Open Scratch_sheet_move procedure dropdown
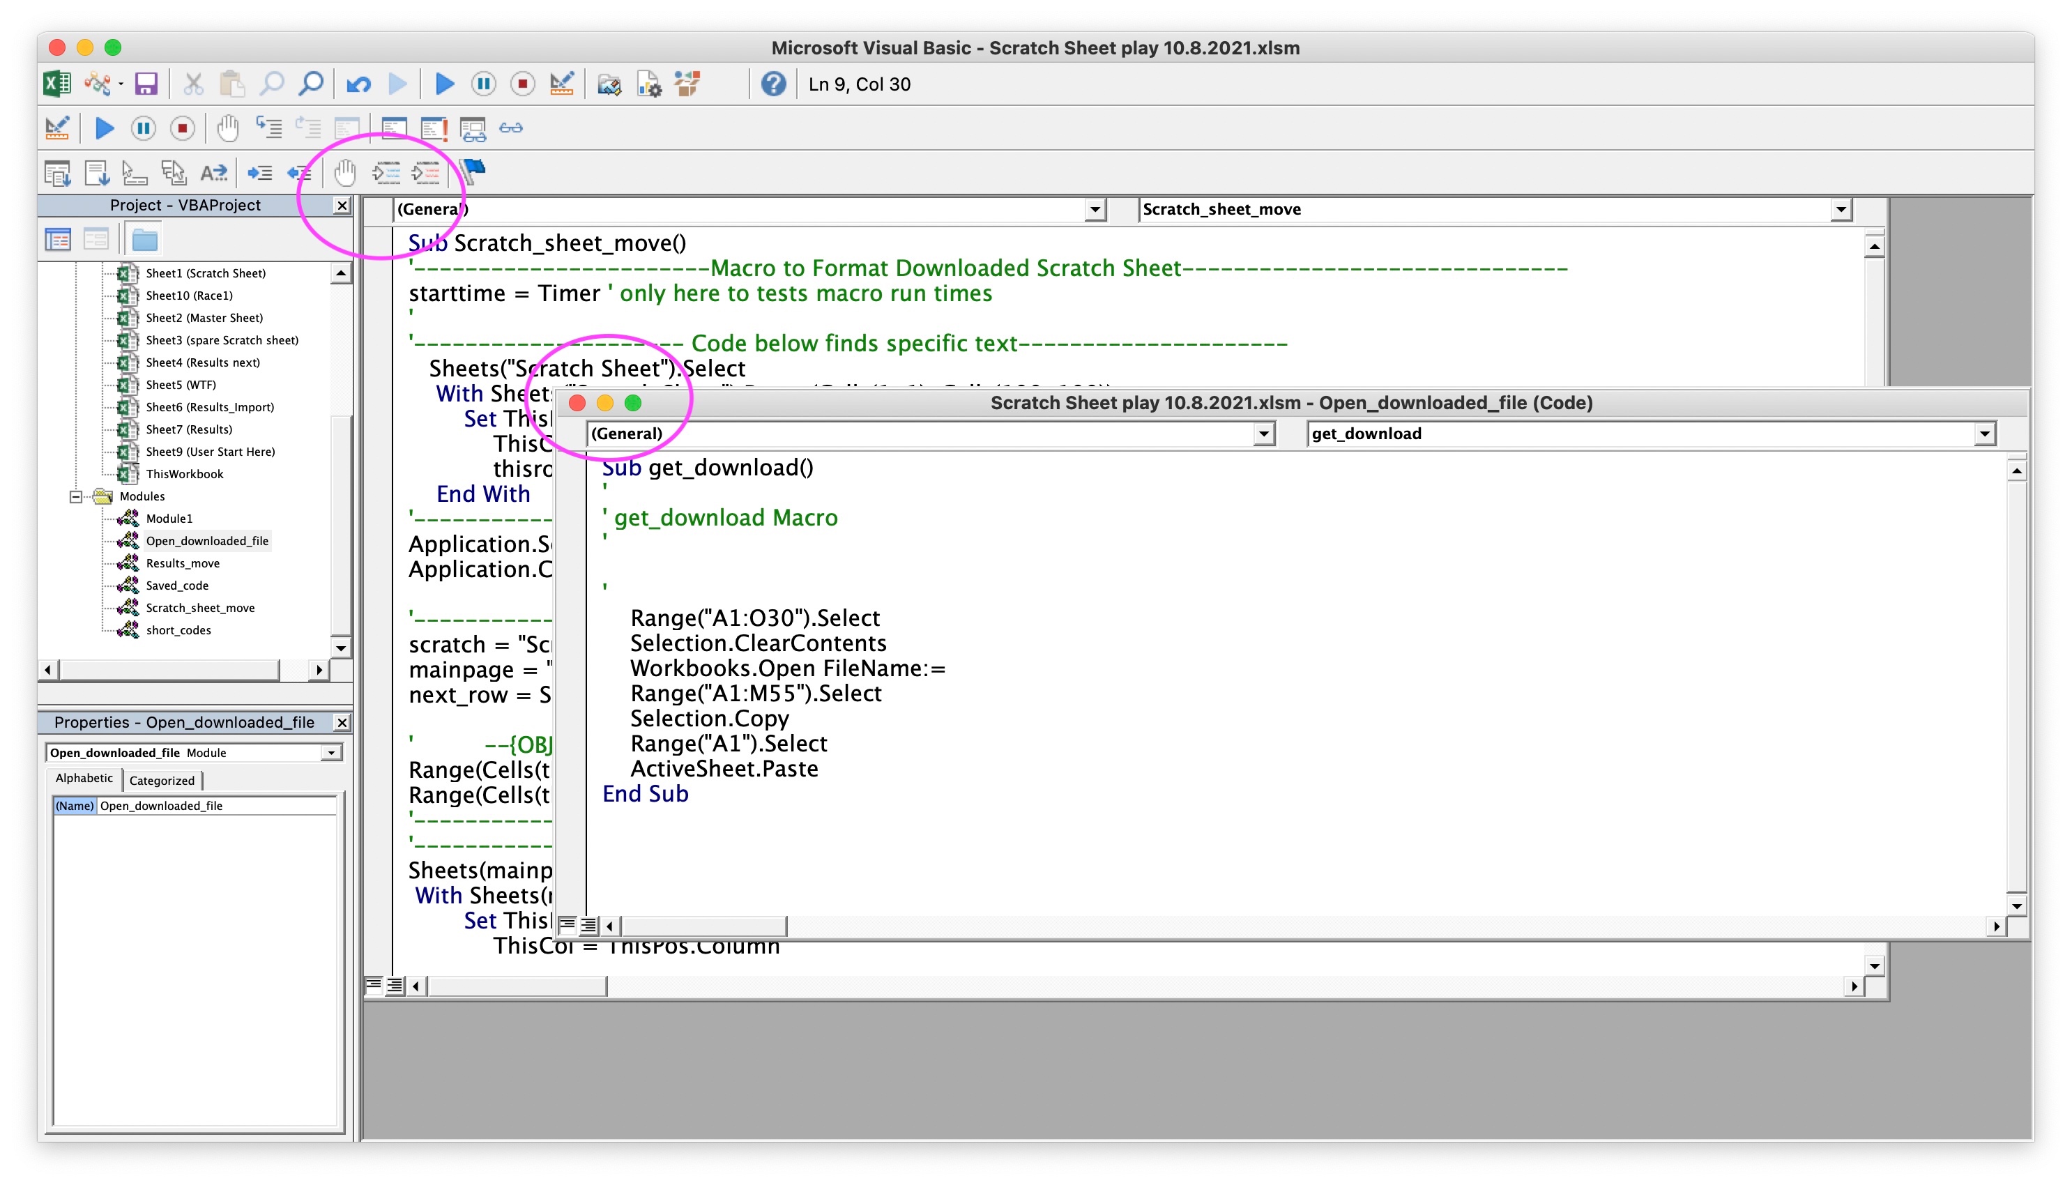This screenshot has width=2072, height=1185. click(x=1841, y=209)
